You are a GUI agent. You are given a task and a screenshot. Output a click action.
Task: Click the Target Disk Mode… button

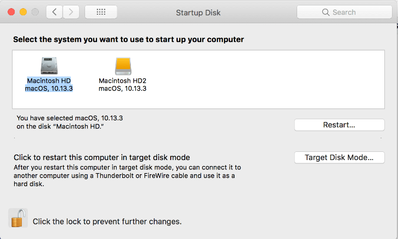339,157
